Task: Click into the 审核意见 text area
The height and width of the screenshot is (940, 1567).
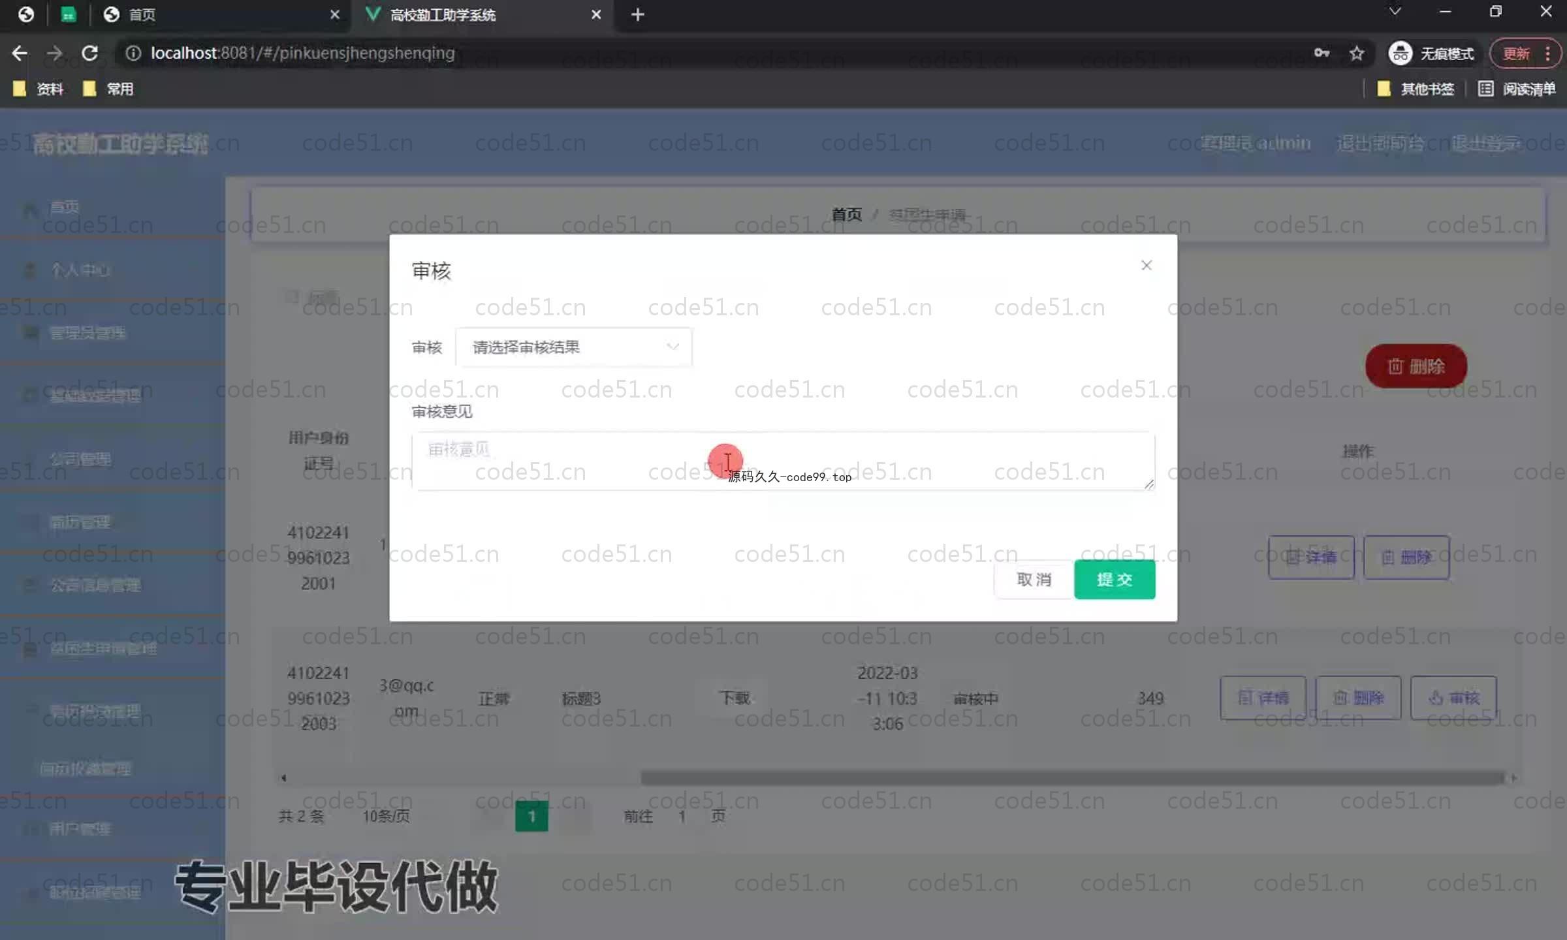Action: 782,460
